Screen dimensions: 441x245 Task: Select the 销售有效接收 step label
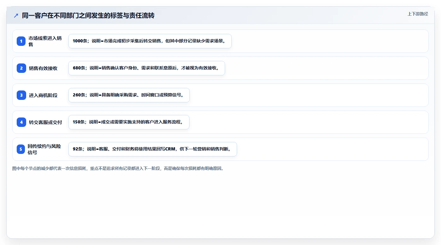[x=43, y=68]
